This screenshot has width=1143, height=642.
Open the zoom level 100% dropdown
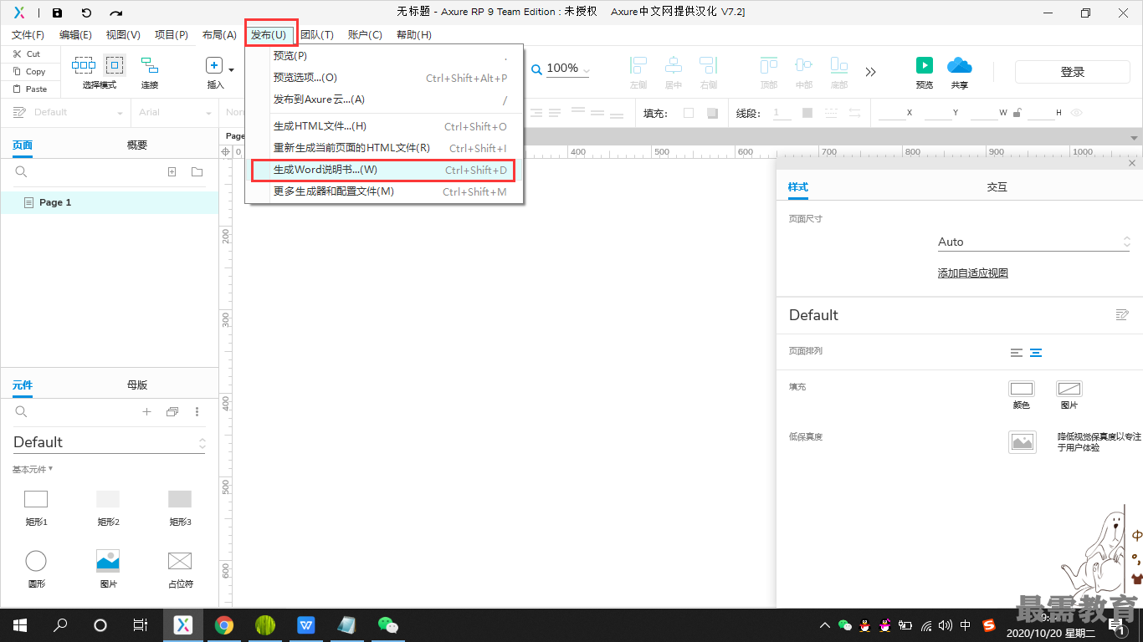tap(567, 69)
